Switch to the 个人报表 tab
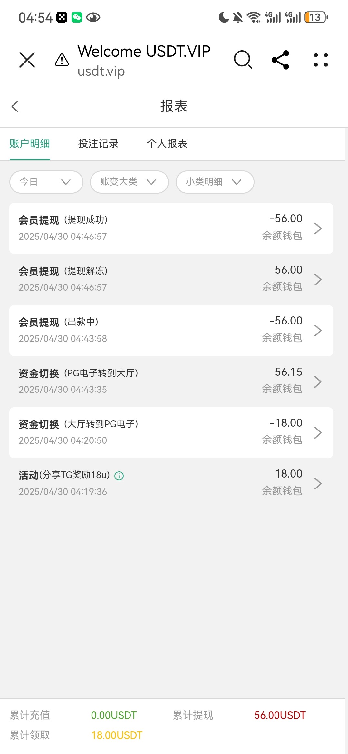The height and width of the screenshot is (754, 348). [x=167, y=144]
